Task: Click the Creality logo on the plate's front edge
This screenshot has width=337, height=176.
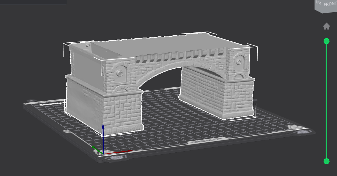Action: (206, 140)
